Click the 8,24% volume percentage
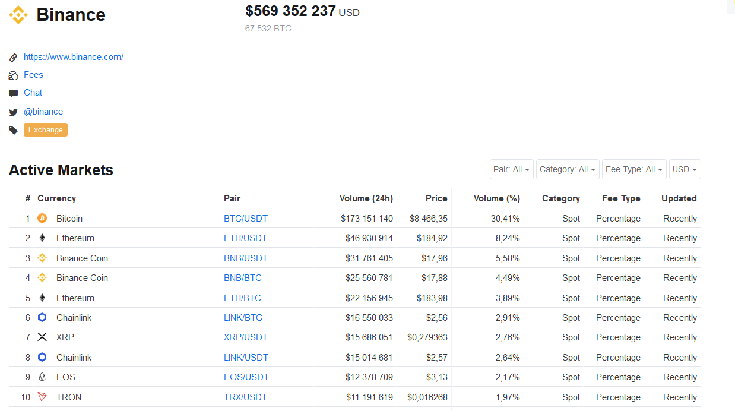735x411 pixels. point(508,238)
